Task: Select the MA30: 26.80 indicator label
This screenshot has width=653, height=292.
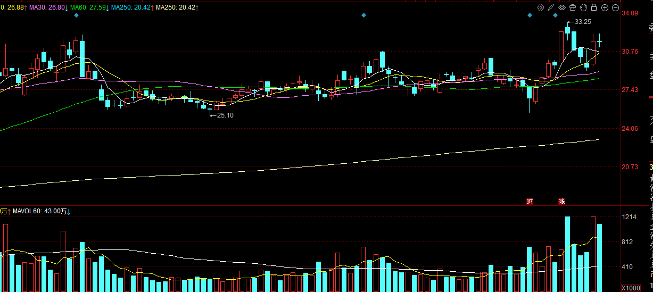Action: [48, 7]
